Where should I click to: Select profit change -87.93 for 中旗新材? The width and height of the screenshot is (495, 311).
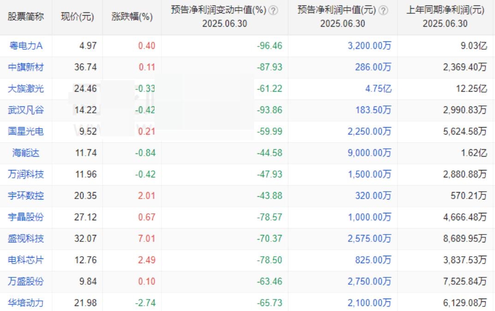click(269, 67)
